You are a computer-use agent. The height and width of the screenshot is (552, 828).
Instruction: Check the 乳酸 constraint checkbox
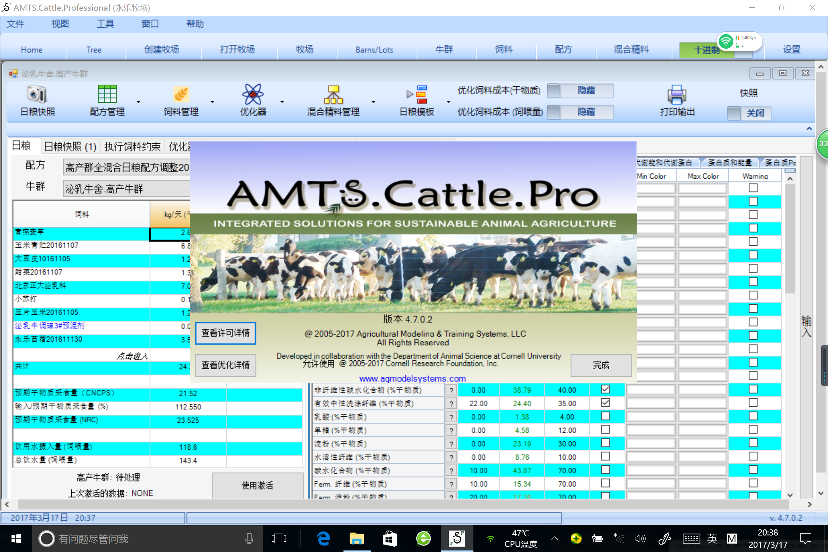pos(605,416)
